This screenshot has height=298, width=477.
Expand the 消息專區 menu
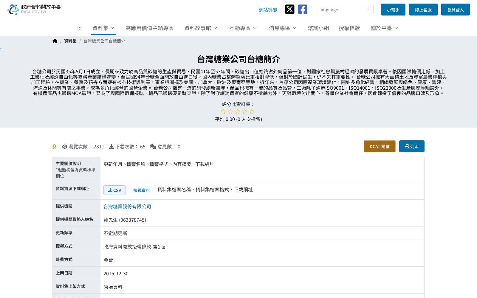click(283, 28)
